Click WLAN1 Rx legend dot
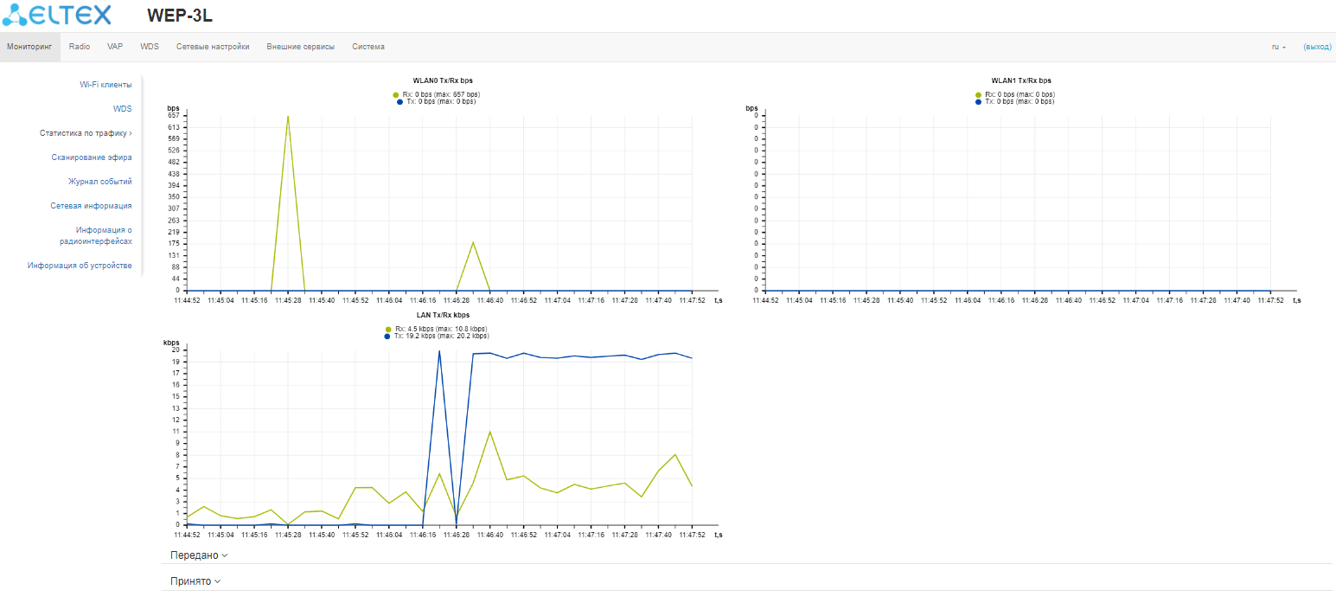The image size is (1336, 603). [x=978, y=94]
